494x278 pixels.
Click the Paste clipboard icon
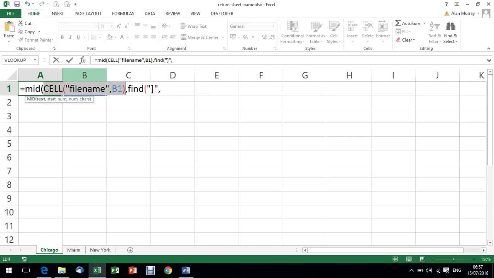click(9, 28)
